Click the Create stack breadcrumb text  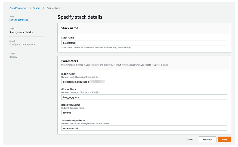click(54, 8)
